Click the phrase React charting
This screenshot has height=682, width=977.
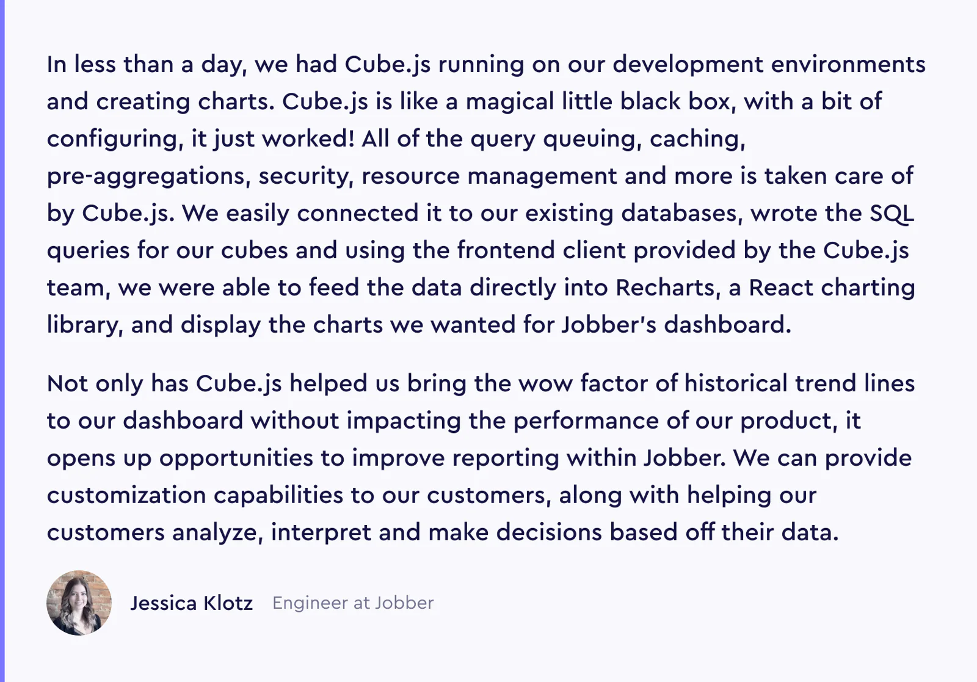pos(832,288)
